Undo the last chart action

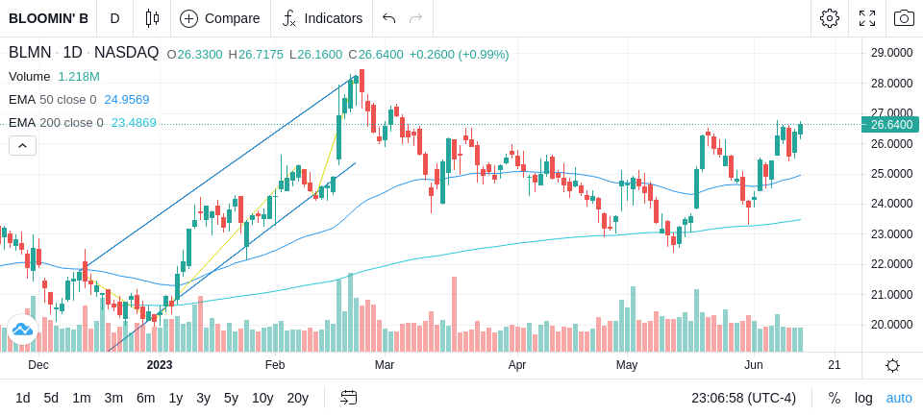tap(388, 18)
